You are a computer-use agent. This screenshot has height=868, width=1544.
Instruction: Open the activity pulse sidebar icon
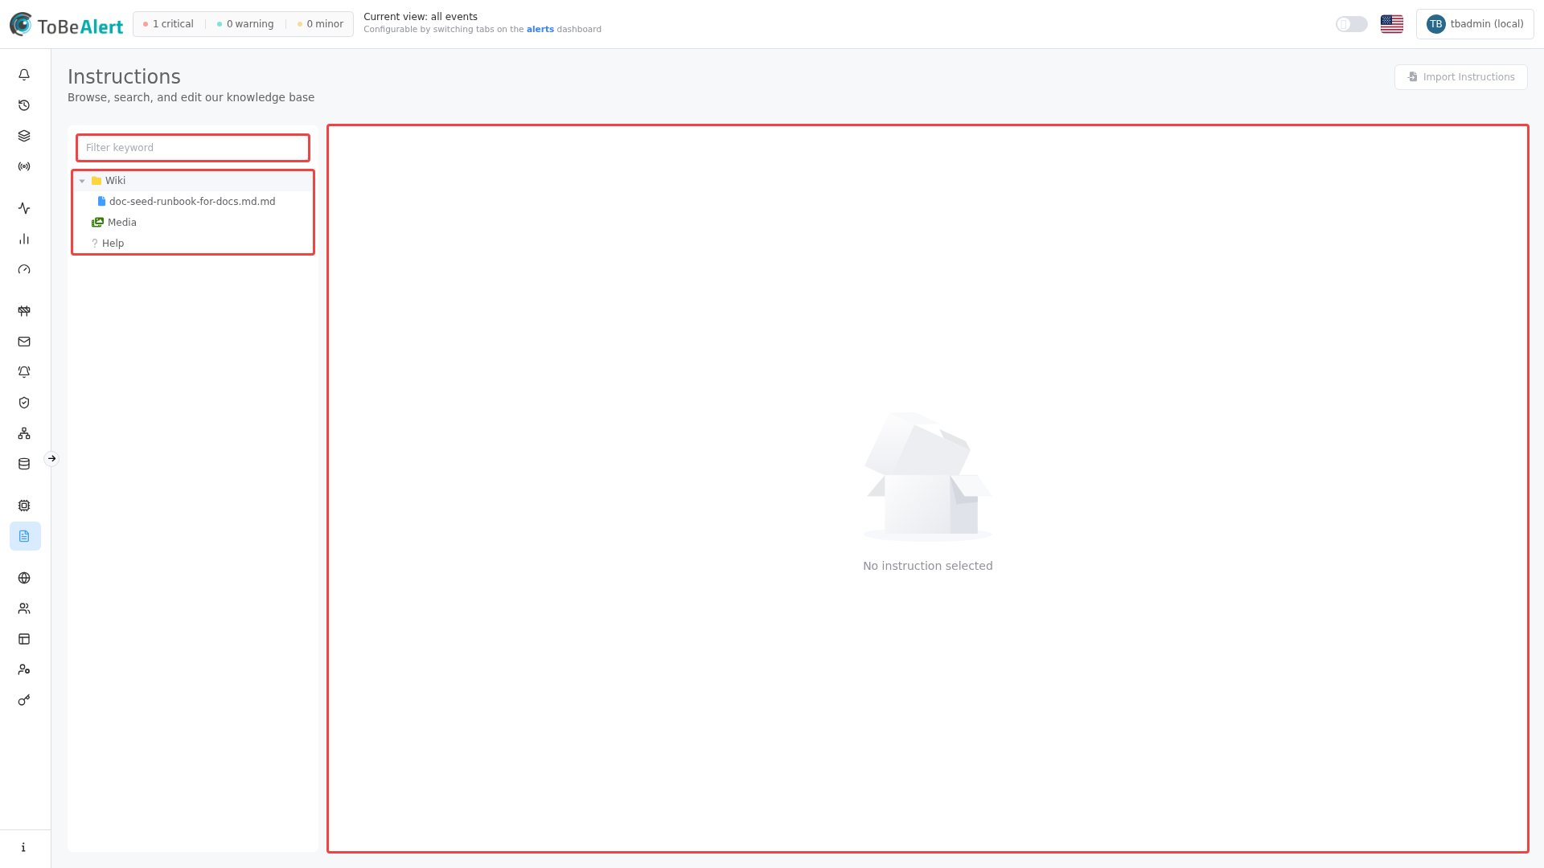[24, 208]
